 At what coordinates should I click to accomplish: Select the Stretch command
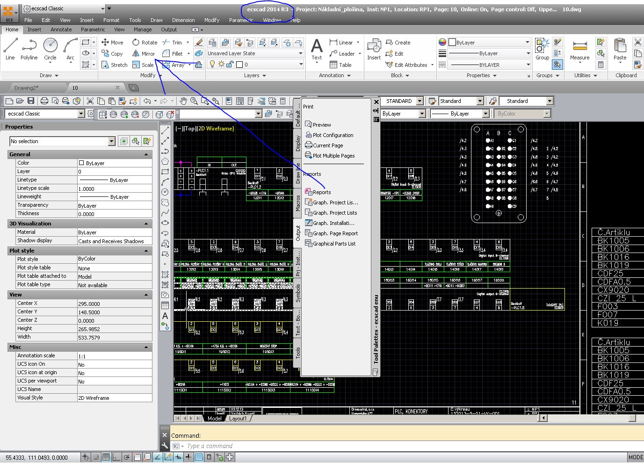[x=114, y=65]
